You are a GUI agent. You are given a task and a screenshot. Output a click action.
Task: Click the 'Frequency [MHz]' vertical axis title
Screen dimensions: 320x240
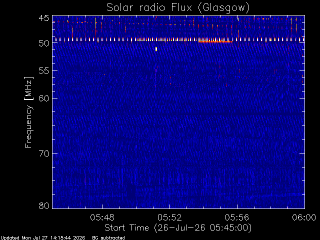[28, 112]
